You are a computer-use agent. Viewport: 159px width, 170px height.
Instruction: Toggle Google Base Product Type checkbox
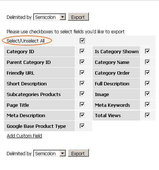coord(82,126)
